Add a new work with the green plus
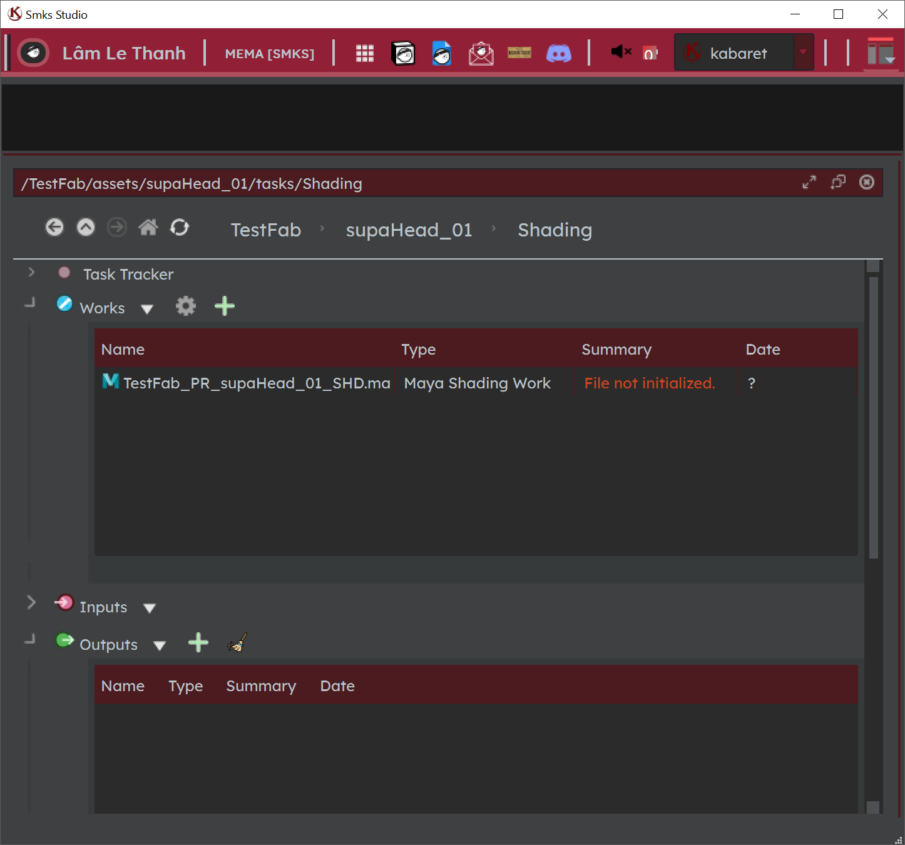 point(225,306)
